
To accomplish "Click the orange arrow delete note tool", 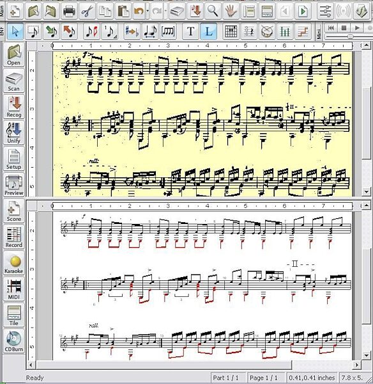I will tap(69, 31).
